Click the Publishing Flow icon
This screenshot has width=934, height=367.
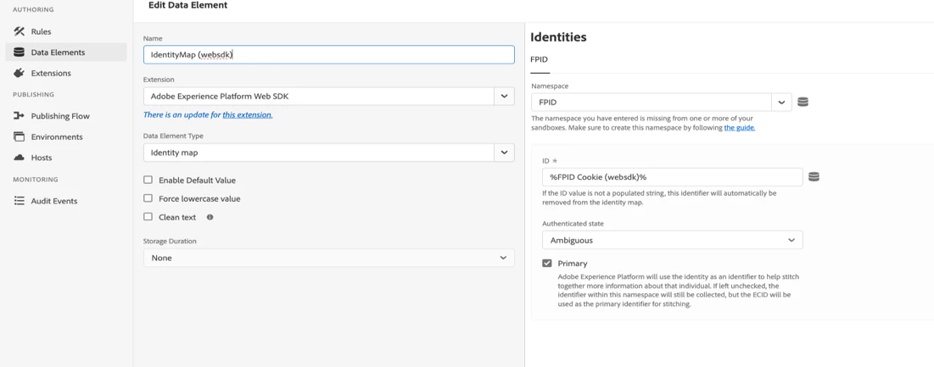[20, 116]
